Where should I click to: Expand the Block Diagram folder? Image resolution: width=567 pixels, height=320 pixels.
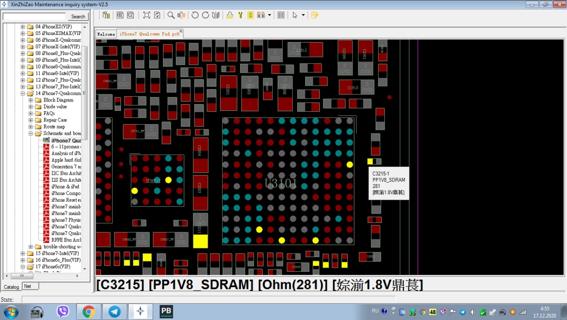[x=31, y=100]
